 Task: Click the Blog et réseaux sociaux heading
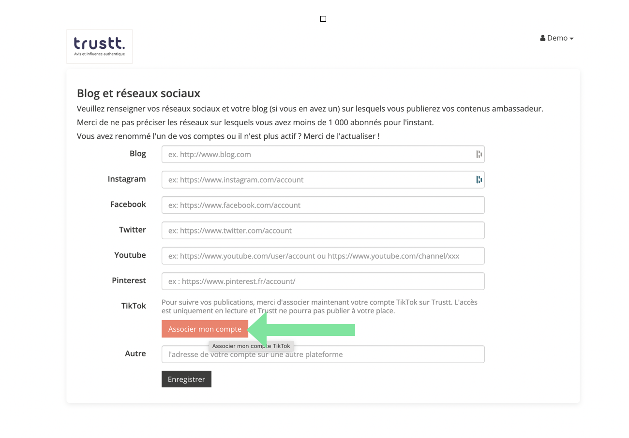tap(138, 93)
